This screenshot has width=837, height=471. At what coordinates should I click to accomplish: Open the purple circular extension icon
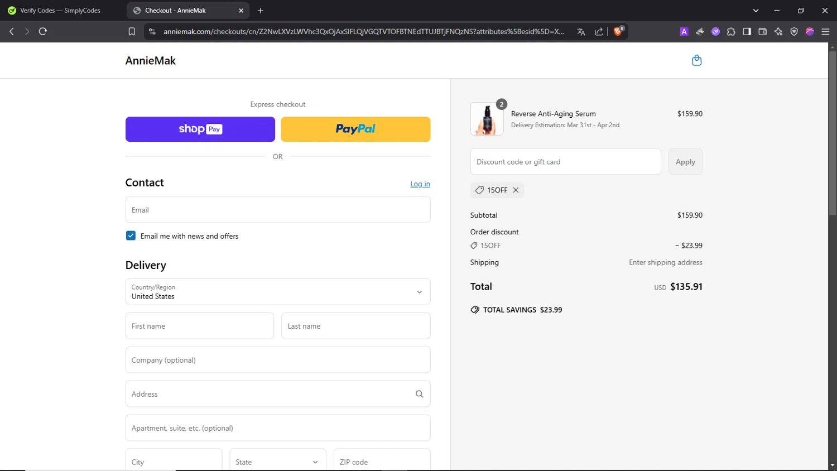(x=715, y=32)
